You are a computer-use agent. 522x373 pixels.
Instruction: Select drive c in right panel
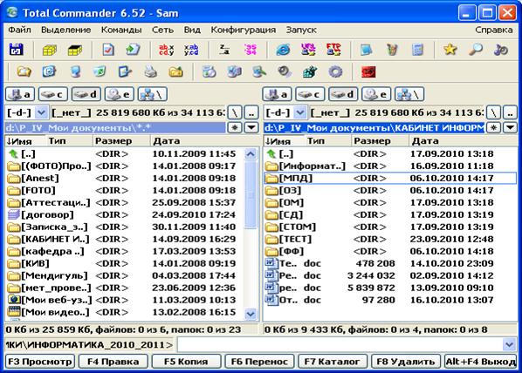coord(310,94)
